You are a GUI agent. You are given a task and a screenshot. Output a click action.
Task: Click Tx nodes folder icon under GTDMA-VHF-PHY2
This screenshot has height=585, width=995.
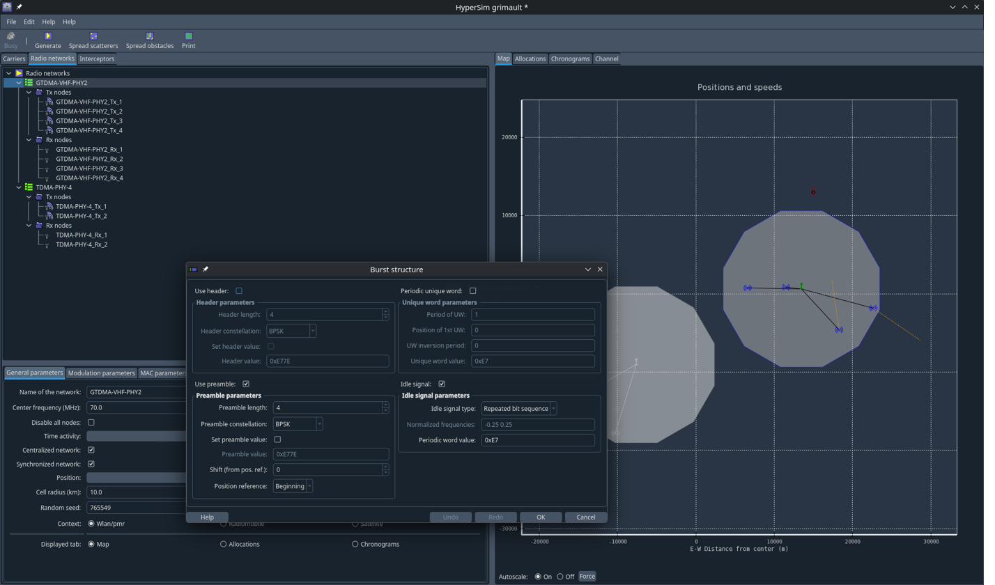pyautogui.click(x=39, y=92)
